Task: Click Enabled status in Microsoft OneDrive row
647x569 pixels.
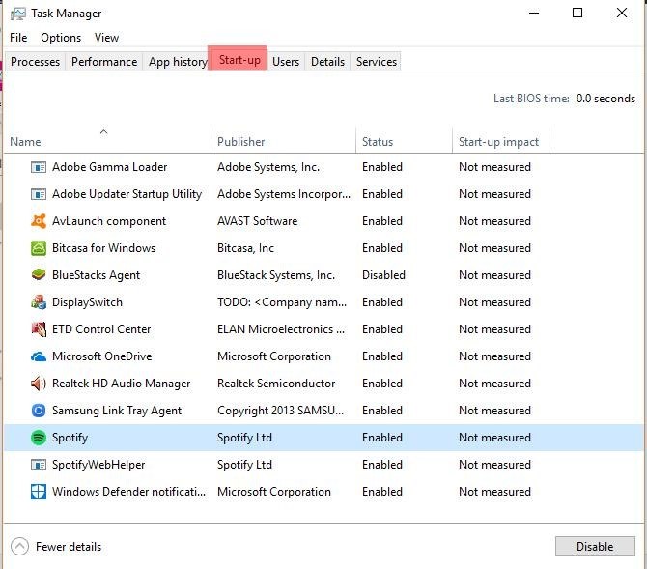Action: 382,356
